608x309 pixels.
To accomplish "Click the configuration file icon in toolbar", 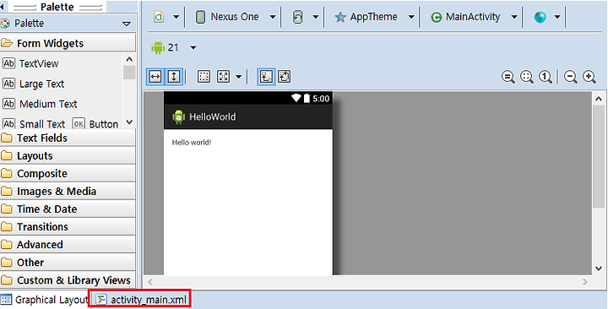I will pos(160,17).
